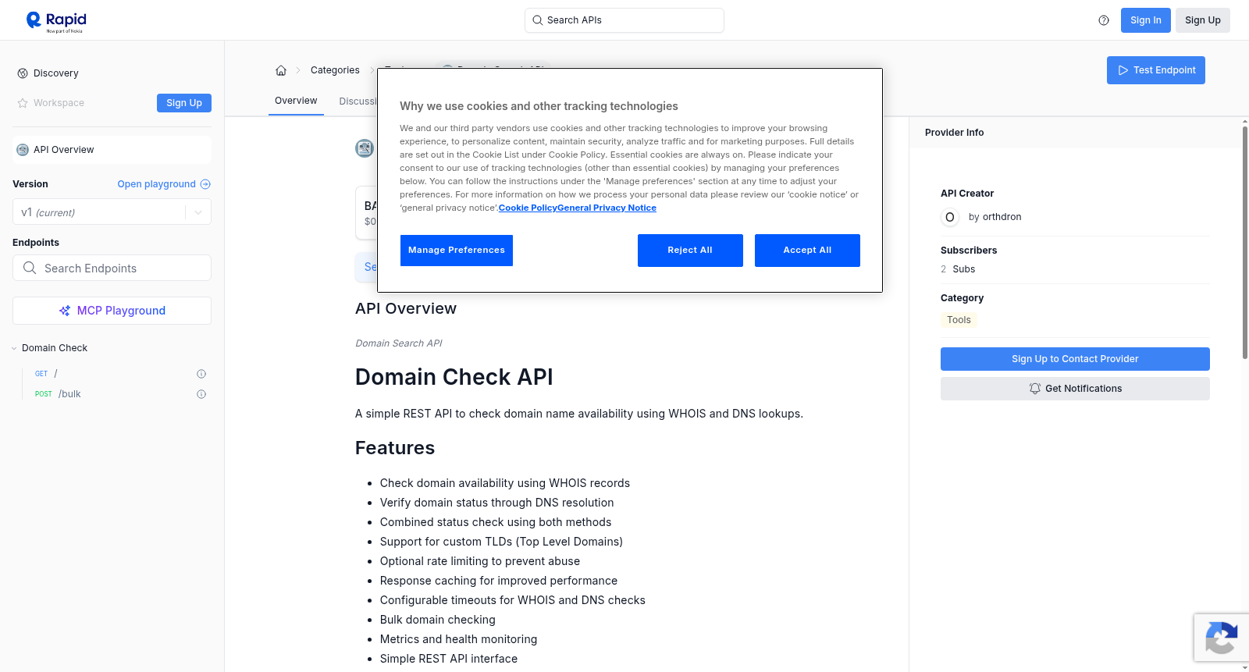This screenshot has height=672, width=1249.
Task: Click the '2 Subs' subscriber count
Action: pyautogui.click(x=958, y=269)
